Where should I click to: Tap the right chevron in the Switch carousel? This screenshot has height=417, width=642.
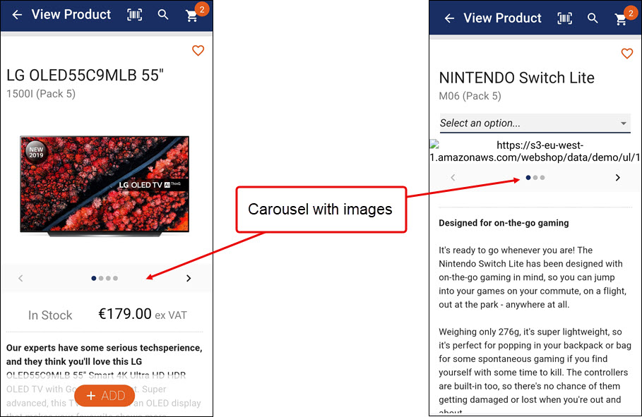click(x=617, y=177)
